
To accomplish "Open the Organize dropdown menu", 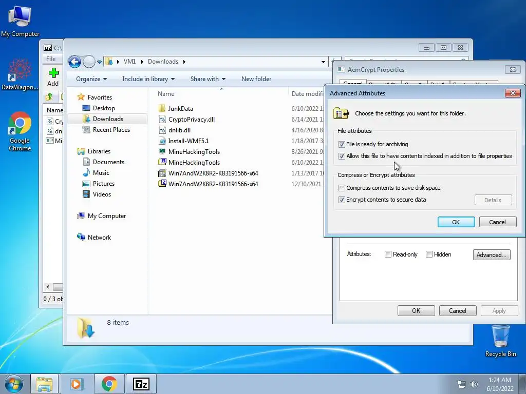I will (x=91, y=78).
